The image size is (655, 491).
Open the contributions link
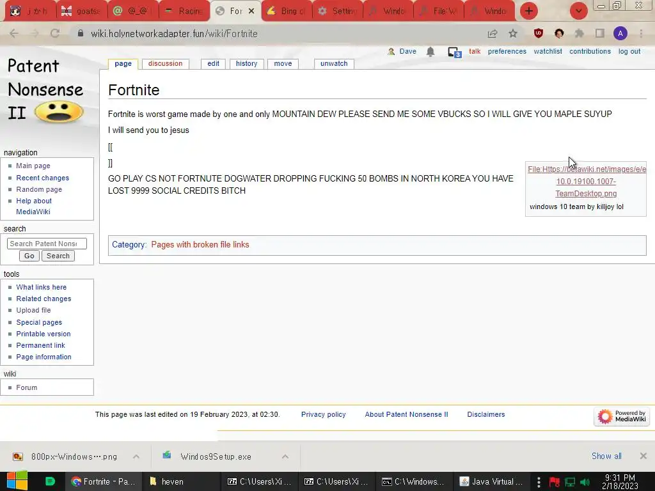click(x=590, y=51)
